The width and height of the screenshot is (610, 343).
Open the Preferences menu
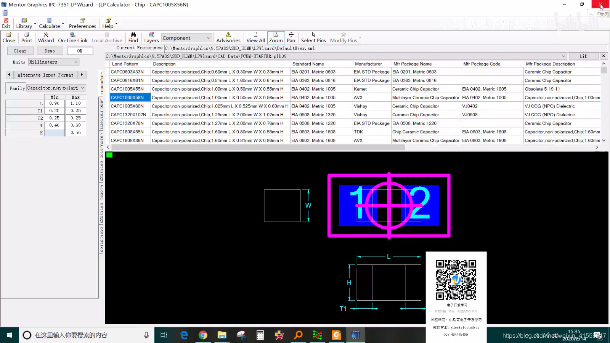tap(82, 23)
